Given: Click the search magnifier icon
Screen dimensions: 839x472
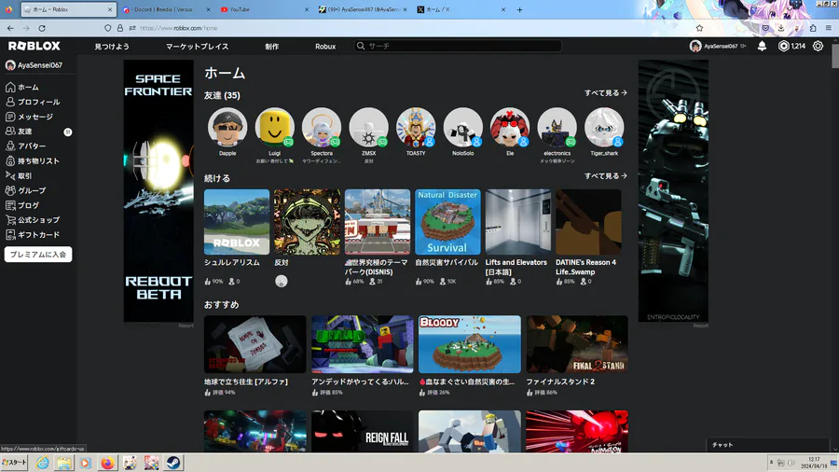Looking at the screenshot, I should coord(361,46).
